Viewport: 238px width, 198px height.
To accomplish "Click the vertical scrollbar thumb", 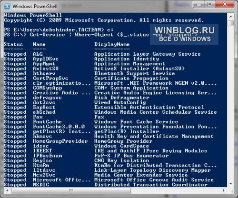I will coord(231,23).
